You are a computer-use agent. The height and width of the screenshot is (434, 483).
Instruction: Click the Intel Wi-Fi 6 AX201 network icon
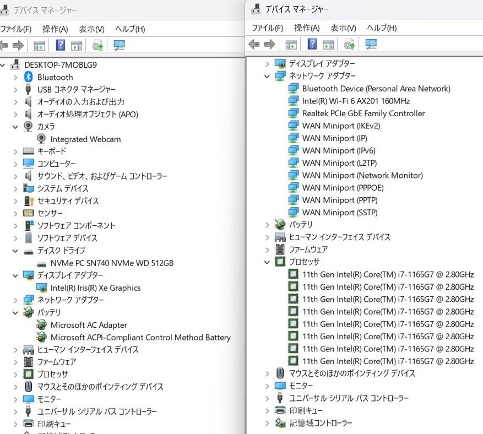pos(294,101)
